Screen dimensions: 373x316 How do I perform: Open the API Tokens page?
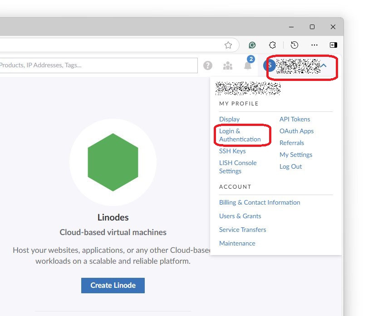[295, 119]
